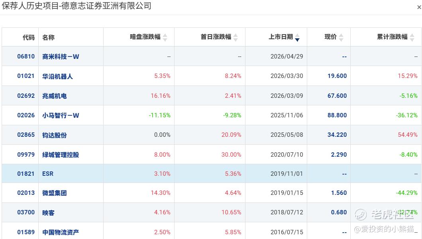Click first-day change 10.65%
Image resolution: width=422 pixels, height=239 pixels.
coord(231,212)
